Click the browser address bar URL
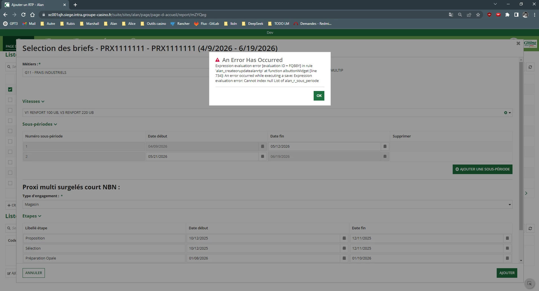 [127, 15]
